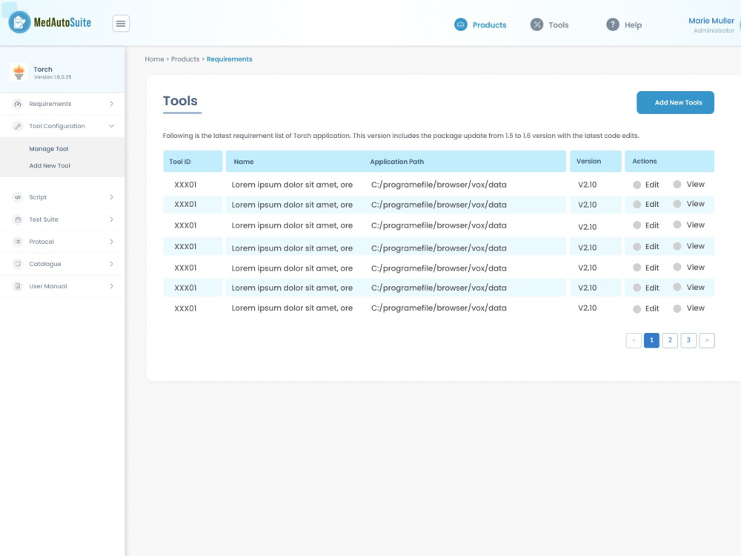Viewport: 741px width, 556px height.
Task: Click the Application Path column header
Action: [x=397, y=162]
